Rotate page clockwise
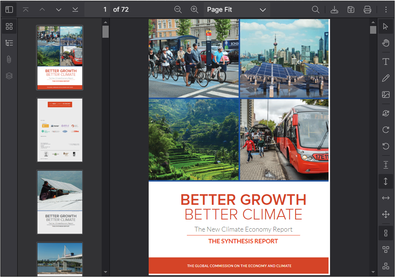 click(x=385, y=130)
